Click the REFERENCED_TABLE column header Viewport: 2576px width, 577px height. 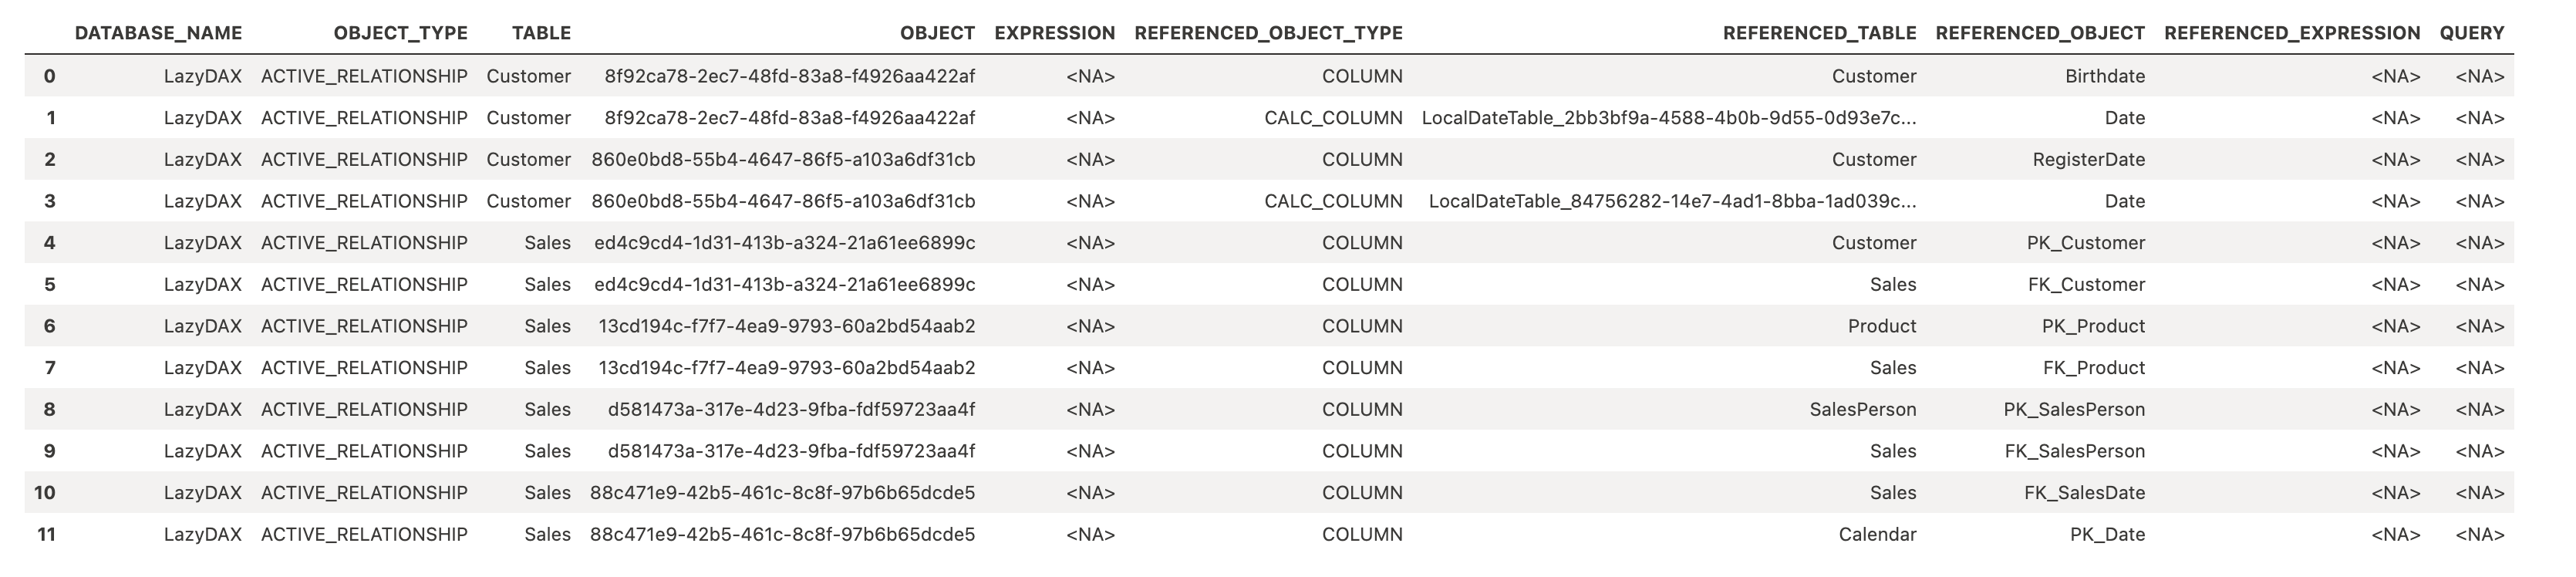click(1819, 33)
